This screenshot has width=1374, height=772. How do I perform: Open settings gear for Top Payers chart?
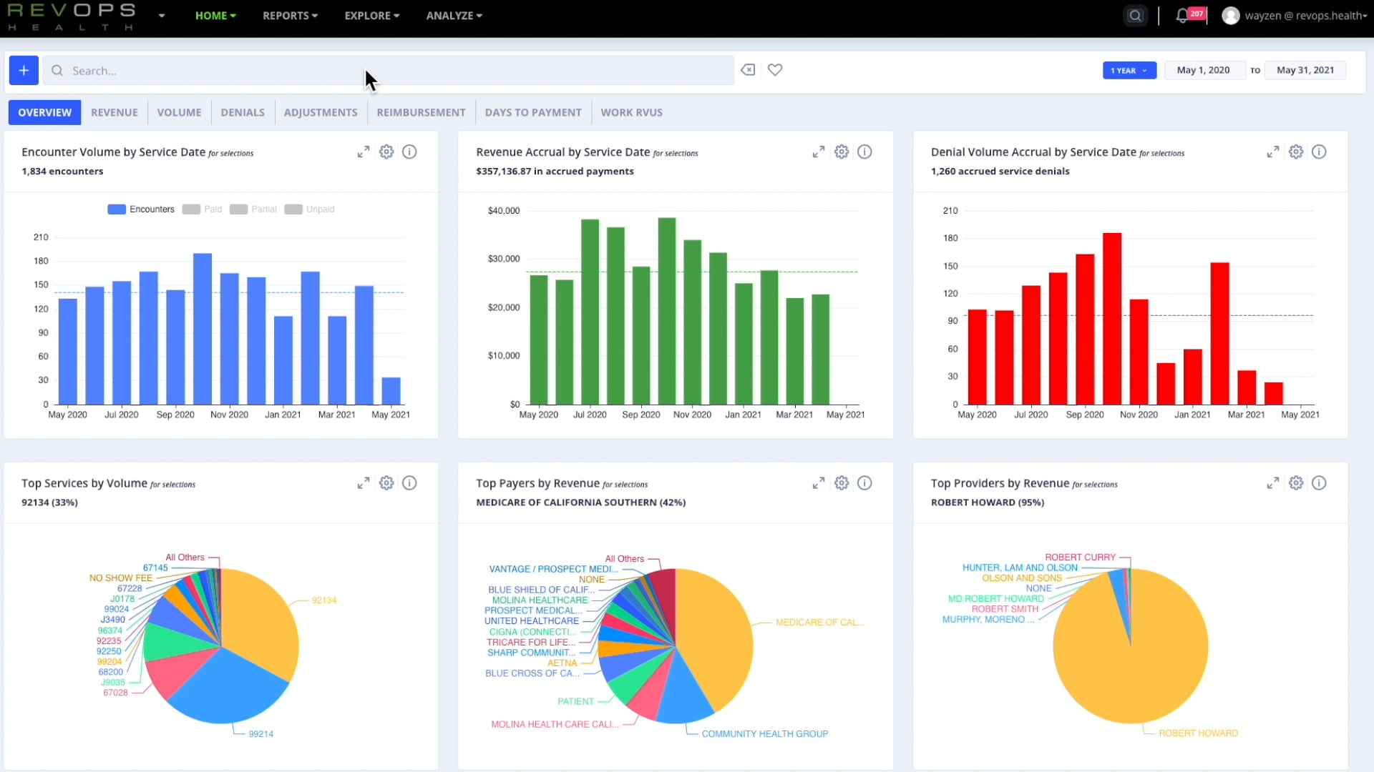842,483
